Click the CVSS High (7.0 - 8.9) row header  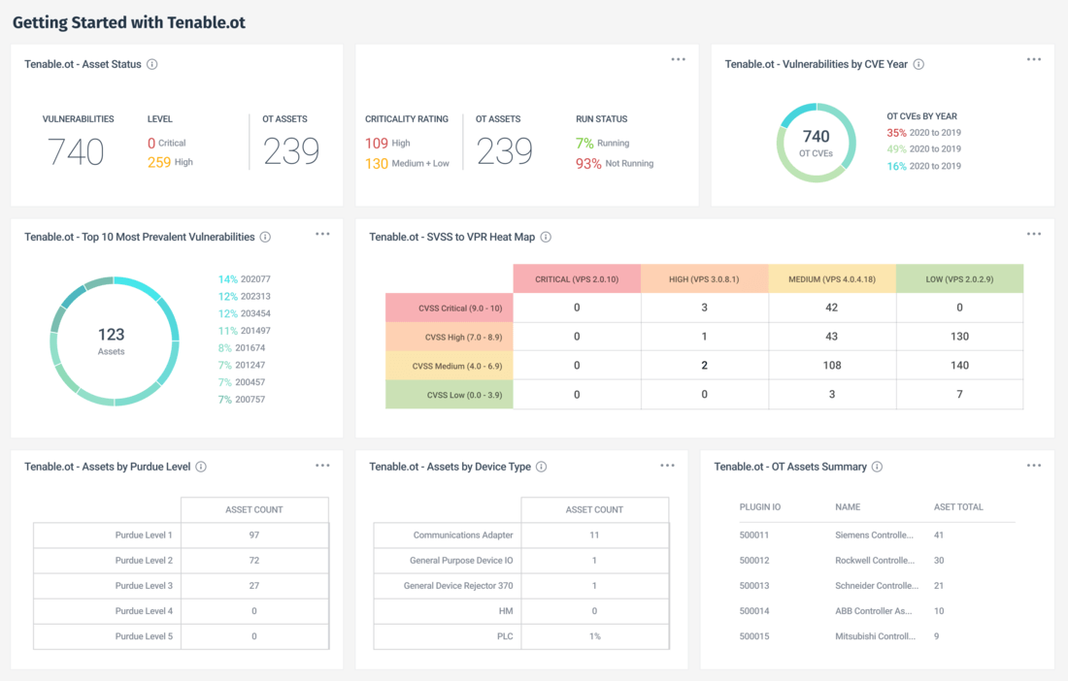click(450, 337)
